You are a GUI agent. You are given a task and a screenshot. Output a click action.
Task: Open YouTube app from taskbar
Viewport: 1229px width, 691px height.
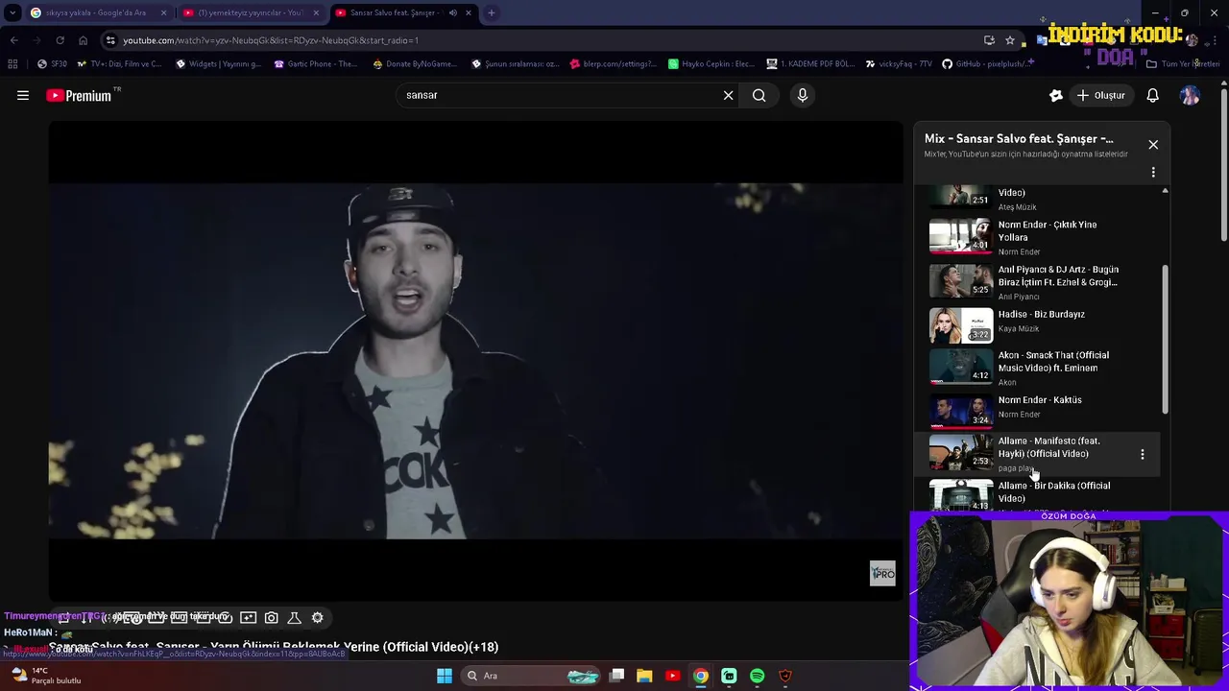672,676
